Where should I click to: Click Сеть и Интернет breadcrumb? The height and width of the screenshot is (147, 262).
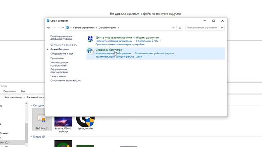tap(107, 27)
